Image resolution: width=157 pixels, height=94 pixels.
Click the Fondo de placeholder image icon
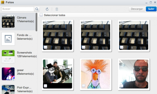(8, 39)
